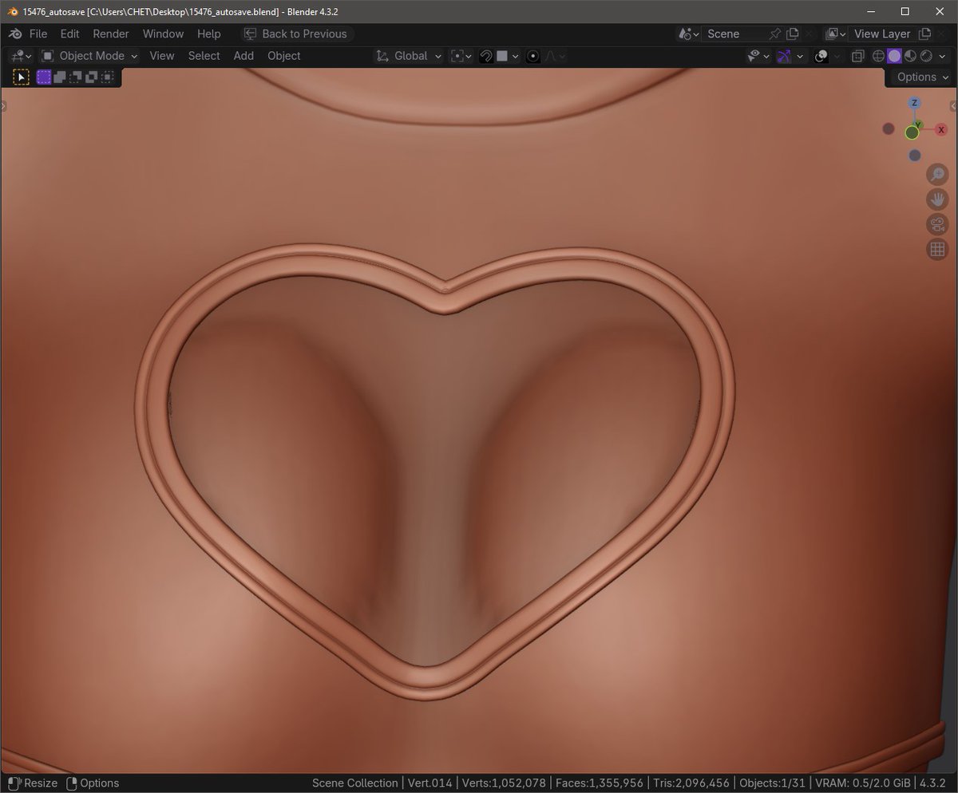Open the editor type selector
Image resolution: width=958 pixels, height=793 pixels.
(20, 56)
